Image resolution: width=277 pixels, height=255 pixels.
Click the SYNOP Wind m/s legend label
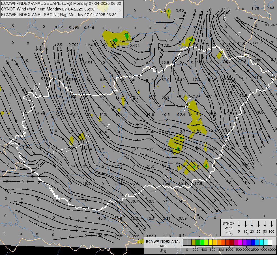(228, 228)
